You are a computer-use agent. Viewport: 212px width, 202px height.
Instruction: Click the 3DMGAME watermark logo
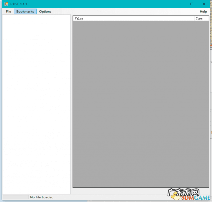point(195,198)
